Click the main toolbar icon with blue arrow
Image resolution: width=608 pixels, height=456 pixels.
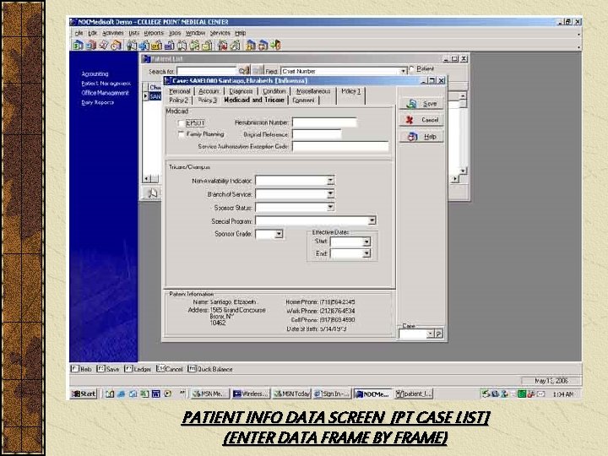(144, 45)
